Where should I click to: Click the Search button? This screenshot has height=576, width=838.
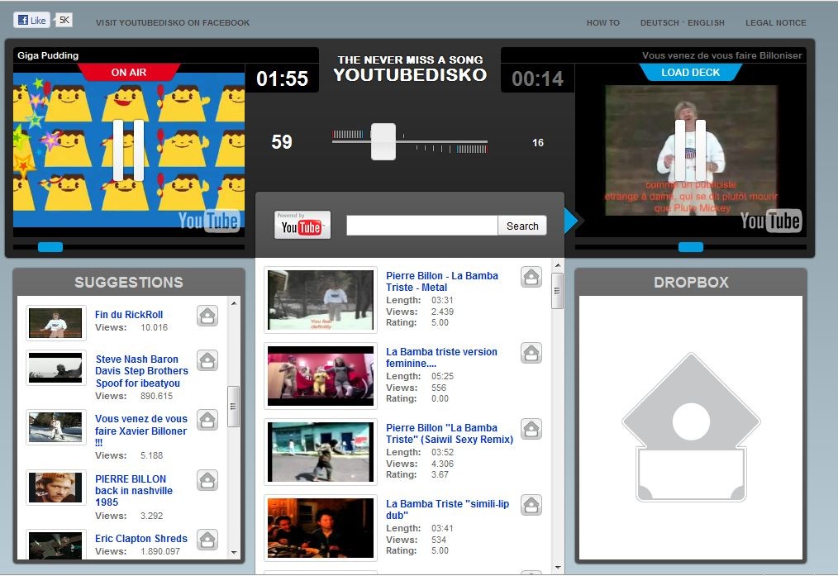point(522,226)
